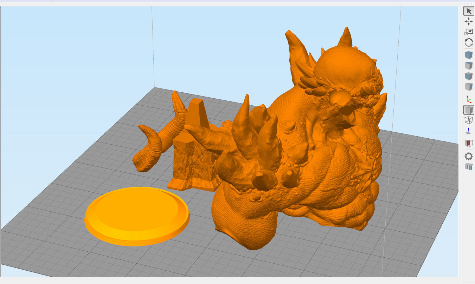Viewport: 475px width, 284px height.
Task: Select the yellow circular base disc
Action: point(137,216)
